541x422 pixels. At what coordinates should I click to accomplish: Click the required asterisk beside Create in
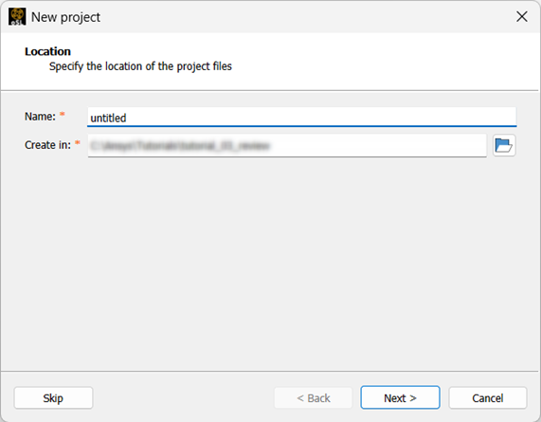(78, 142)
